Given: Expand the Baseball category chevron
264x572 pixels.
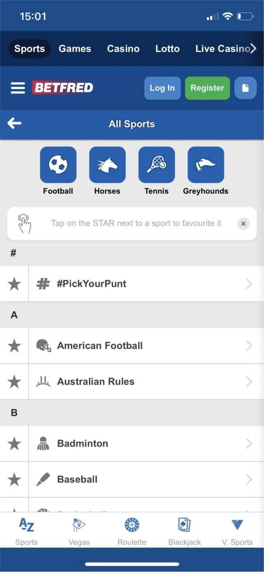Looking at the screenshot, I should tap(249, 480).
